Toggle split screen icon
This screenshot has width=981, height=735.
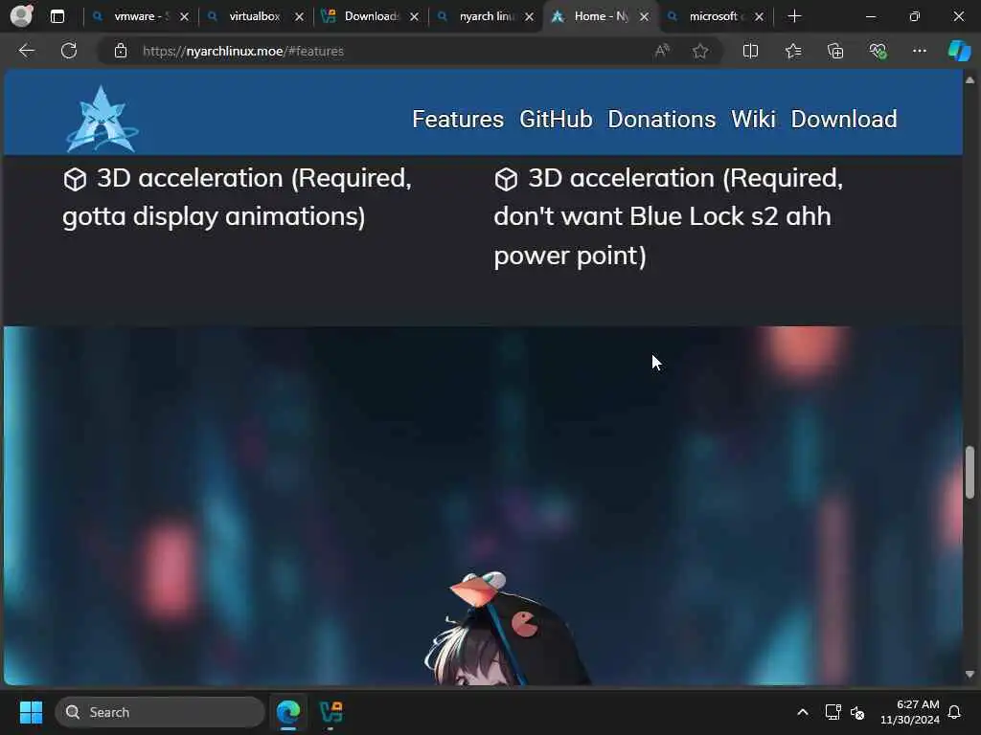click(x=750, y=51)
